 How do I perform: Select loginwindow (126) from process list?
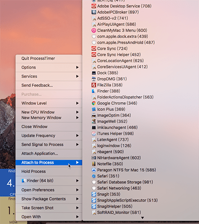[x=111, y=146]
